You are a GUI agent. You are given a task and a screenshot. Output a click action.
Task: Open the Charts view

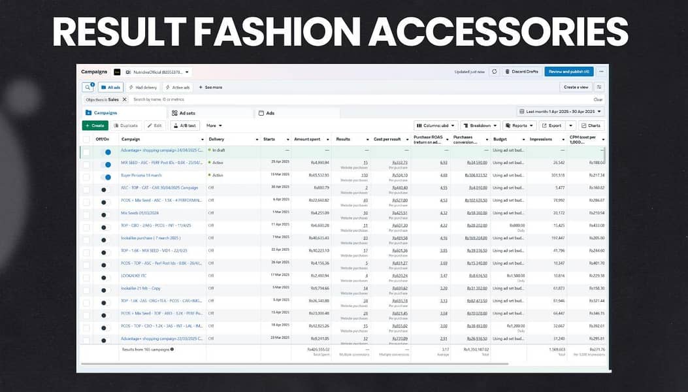[592, 125]
